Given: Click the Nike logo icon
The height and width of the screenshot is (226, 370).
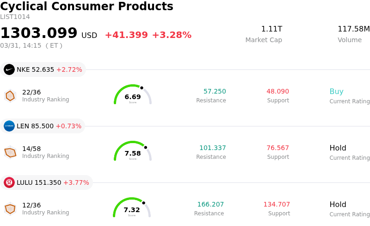Looking at the screenshot, I should pyautogui.click(x=9, y=69).
